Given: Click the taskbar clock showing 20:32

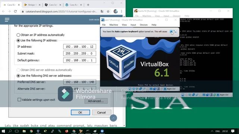Looking at the screenshot, I should click(225, 131).
